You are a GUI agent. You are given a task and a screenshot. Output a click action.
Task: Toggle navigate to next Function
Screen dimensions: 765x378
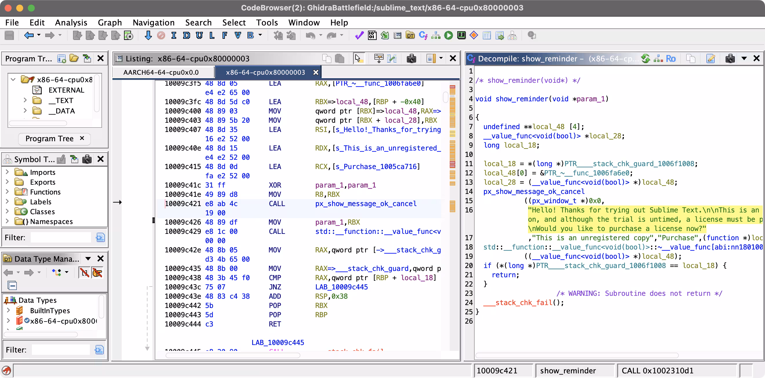click(x=225, y=36)
